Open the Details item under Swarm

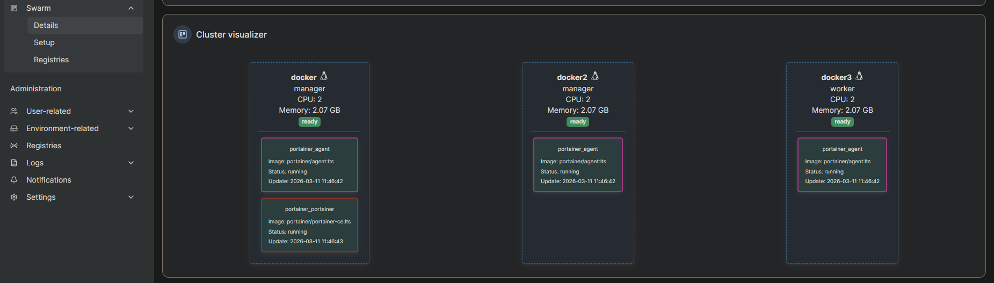pos(46,25)
